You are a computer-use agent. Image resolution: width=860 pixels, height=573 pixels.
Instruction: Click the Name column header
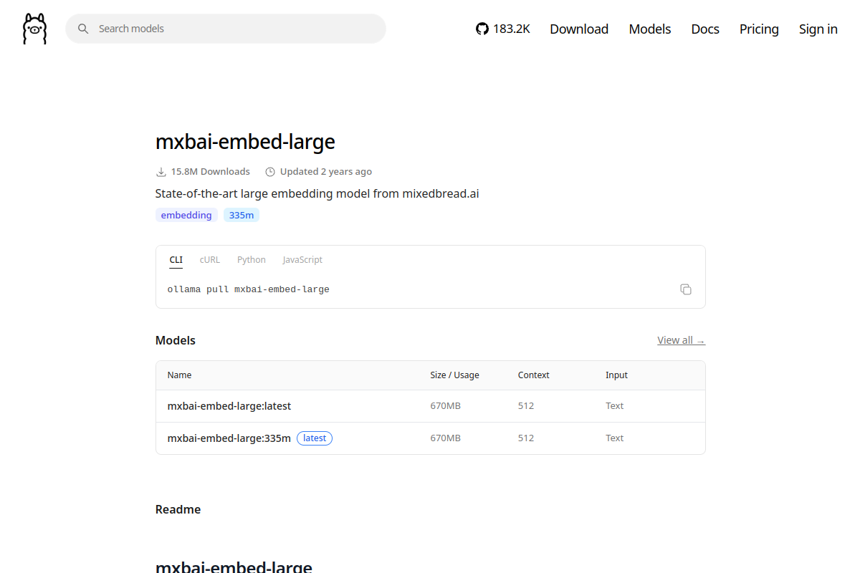tap(180, 375)
